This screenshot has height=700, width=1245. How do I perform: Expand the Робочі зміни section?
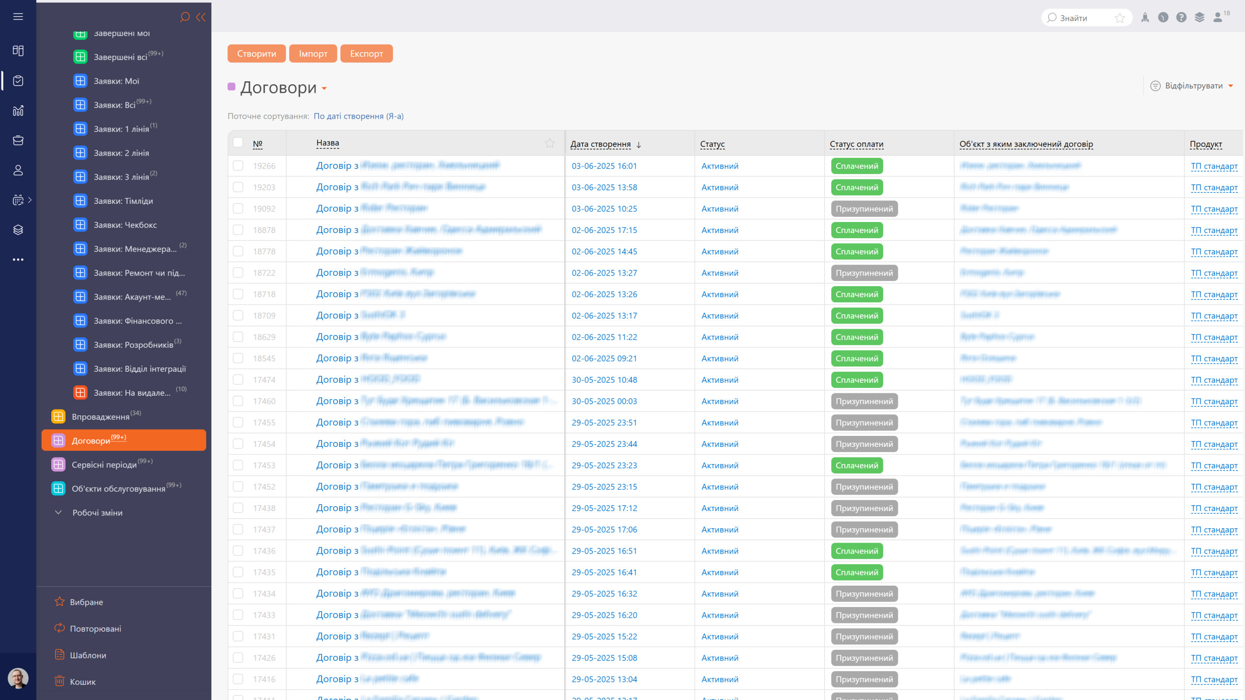coord(97,512)
